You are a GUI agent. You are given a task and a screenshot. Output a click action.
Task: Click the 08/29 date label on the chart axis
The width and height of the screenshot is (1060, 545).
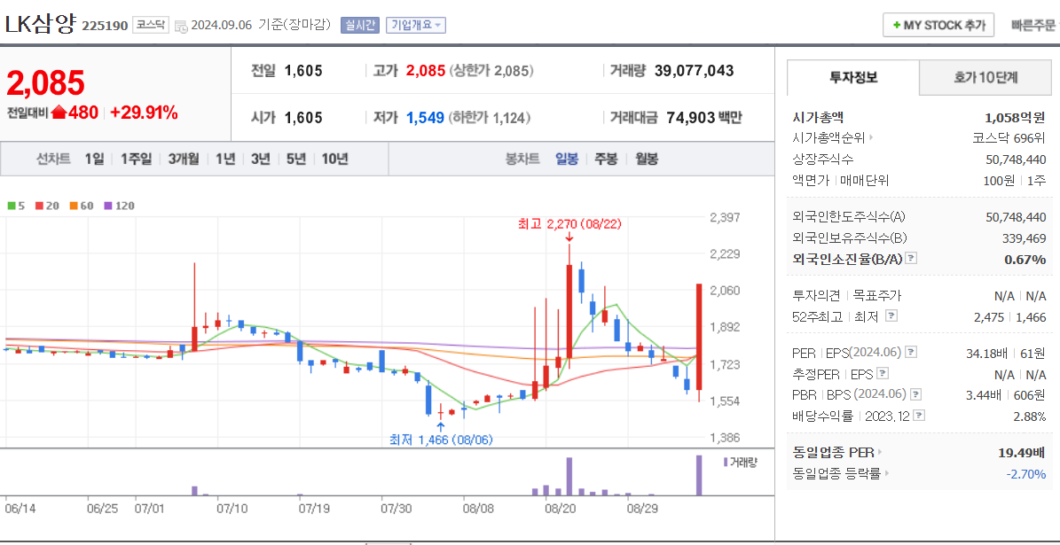642,508
